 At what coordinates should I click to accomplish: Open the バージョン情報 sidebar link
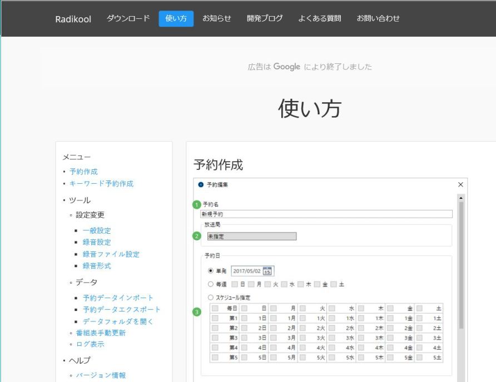pyautogui.click(x=101, y=375)
